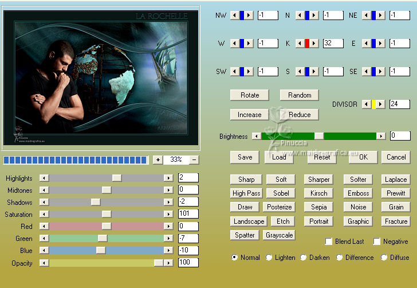Click Saturation slider right arrow

[168, 214]
